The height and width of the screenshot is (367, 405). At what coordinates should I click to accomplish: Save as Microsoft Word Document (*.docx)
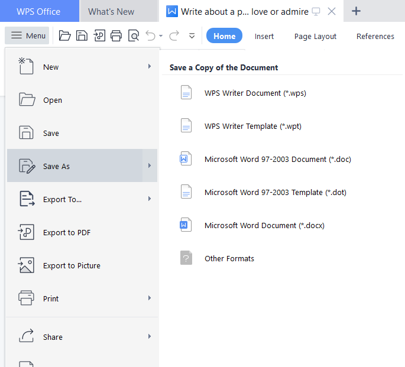click(264, 225)
